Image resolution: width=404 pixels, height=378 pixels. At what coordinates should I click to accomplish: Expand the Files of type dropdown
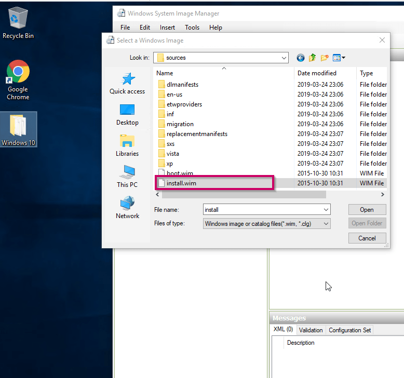(326, 224)
